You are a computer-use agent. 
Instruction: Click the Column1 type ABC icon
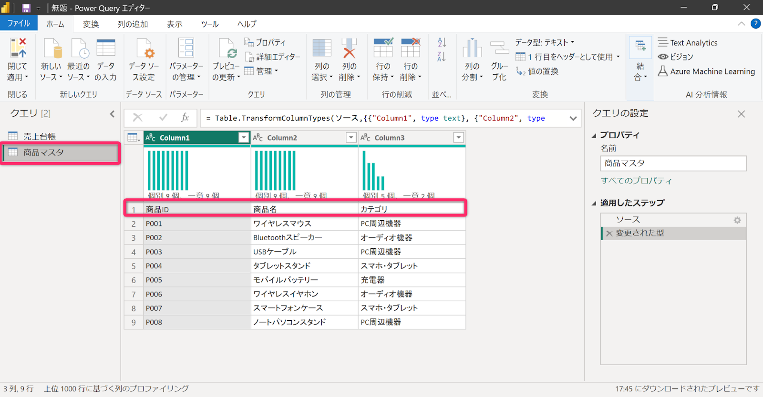151,138
